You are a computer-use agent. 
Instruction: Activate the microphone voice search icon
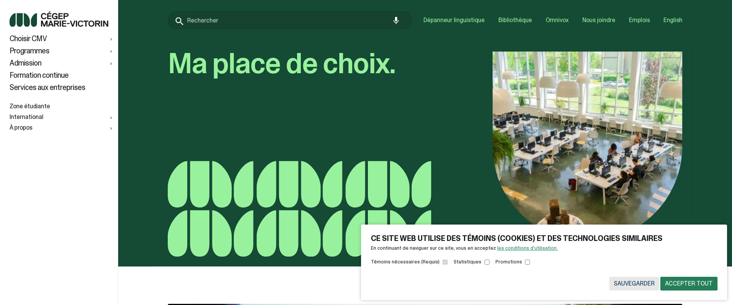(x=396, y=21)
